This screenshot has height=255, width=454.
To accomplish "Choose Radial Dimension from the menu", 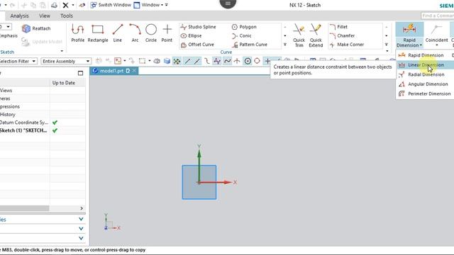I will click(x=426, y=74).
